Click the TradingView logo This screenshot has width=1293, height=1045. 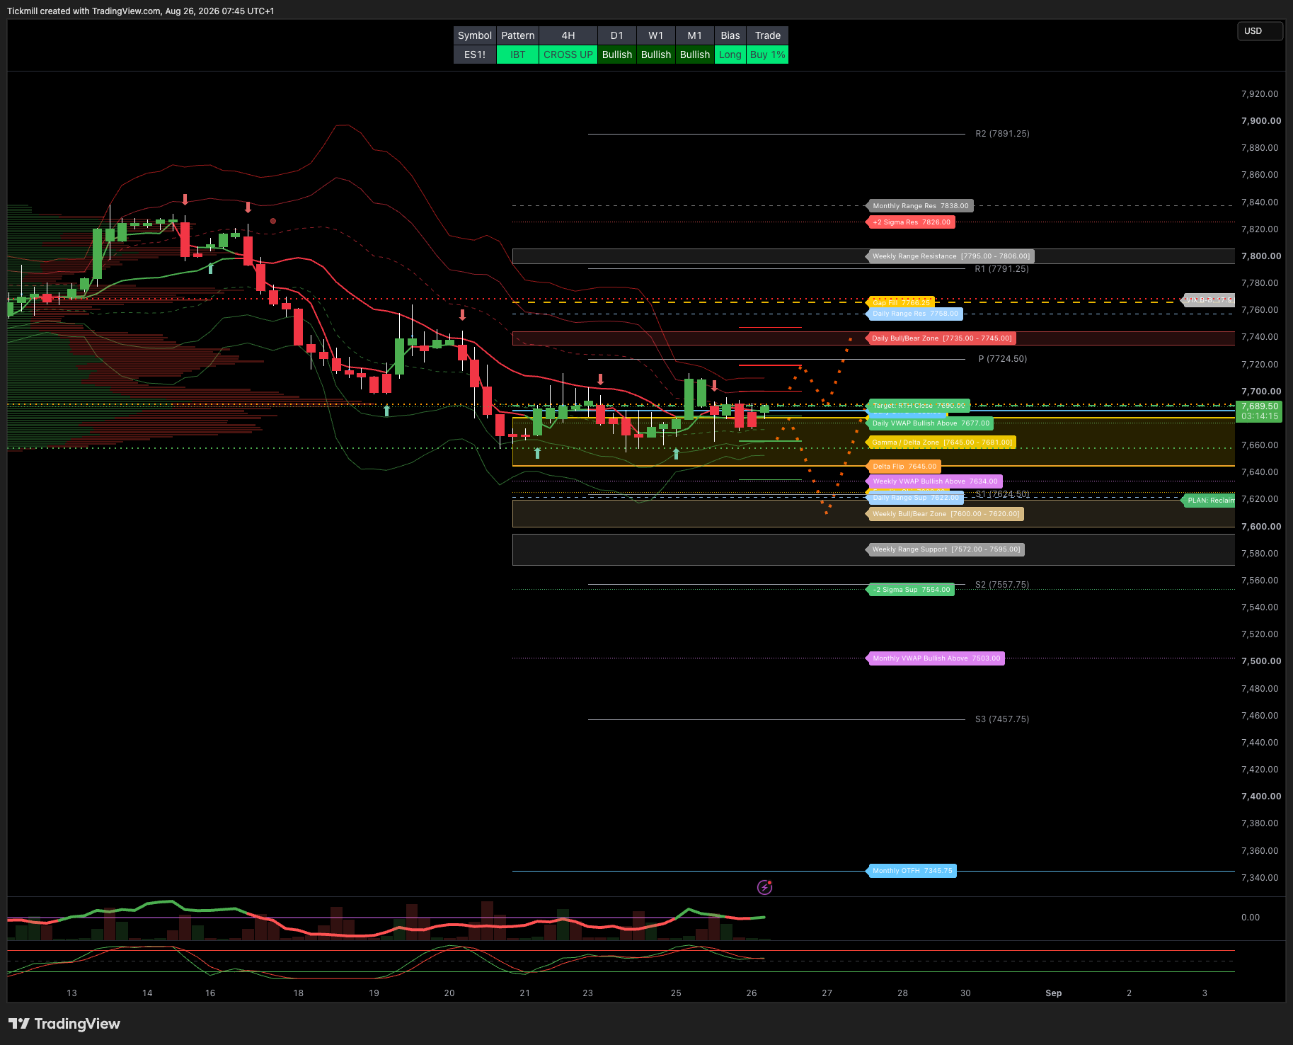click(64, 1024)
